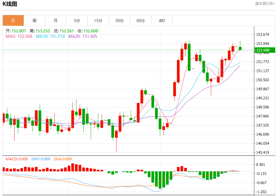Viewport: 277px width, 196px height.
Task: Open the 15分 interval tab
Action: pyautogui.click(x=98, y=21)
